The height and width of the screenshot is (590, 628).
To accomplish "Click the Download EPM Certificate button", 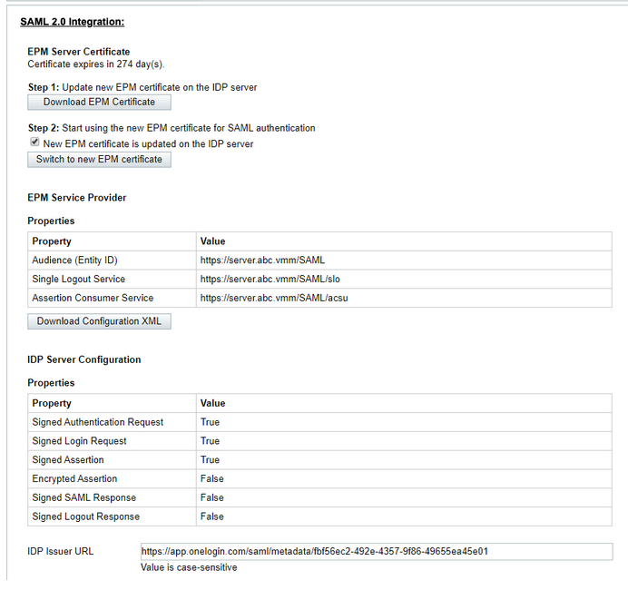I will (99, 103).
